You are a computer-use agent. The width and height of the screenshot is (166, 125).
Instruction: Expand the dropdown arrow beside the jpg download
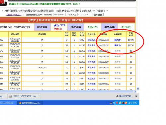click(40, 96)
